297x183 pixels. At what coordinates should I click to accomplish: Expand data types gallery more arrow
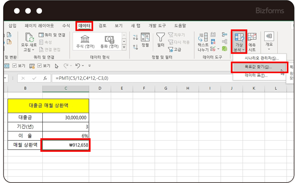(124, 47)
